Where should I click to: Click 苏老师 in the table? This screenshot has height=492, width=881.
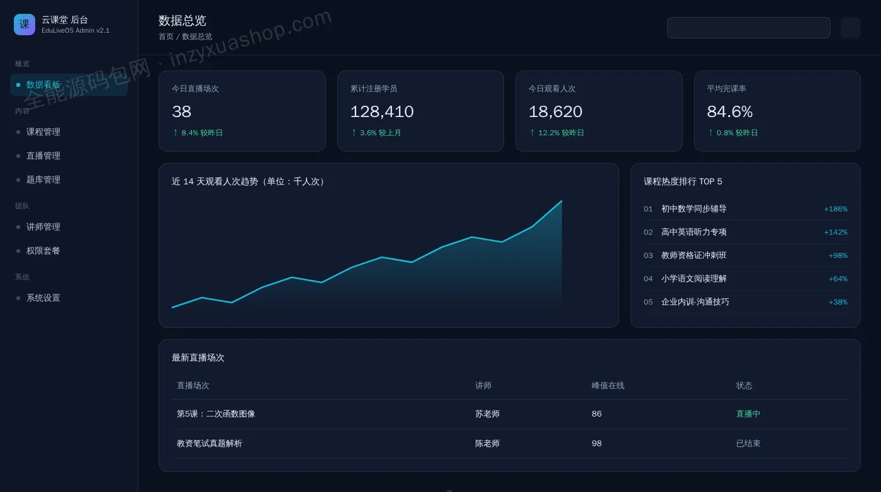(x=487, y=414)
